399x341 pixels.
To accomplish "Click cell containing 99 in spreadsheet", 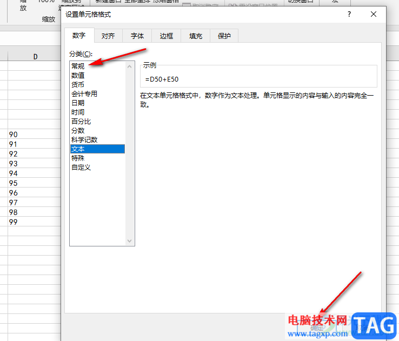I will (x=35, y=222).
